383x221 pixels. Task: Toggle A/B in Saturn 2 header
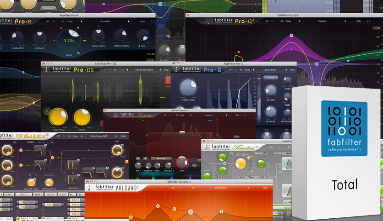tap(177, 115)
